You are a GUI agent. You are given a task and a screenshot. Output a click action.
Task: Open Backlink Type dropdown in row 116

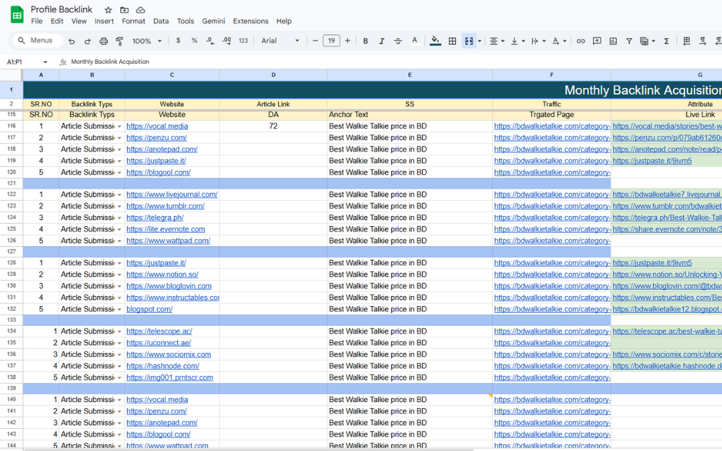click(120, 126)
